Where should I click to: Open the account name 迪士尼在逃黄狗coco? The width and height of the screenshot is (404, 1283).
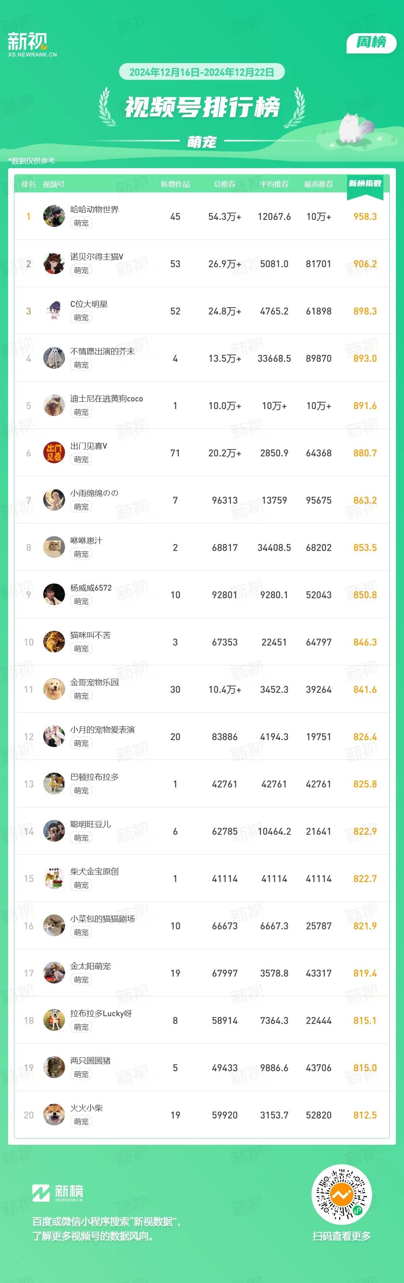tap(107, 399)
